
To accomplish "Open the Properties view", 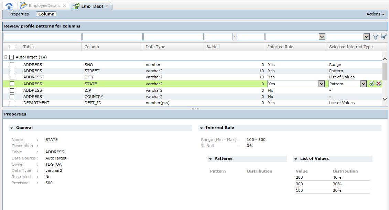I will pyautogui.click(x=19, y=14).
